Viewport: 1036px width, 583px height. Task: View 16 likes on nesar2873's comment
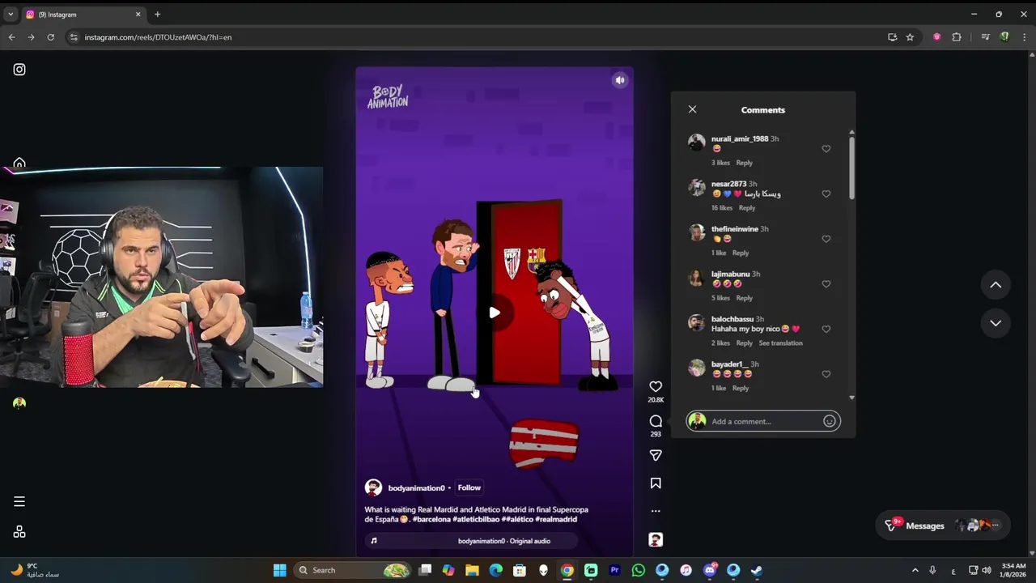click(722, 208)
